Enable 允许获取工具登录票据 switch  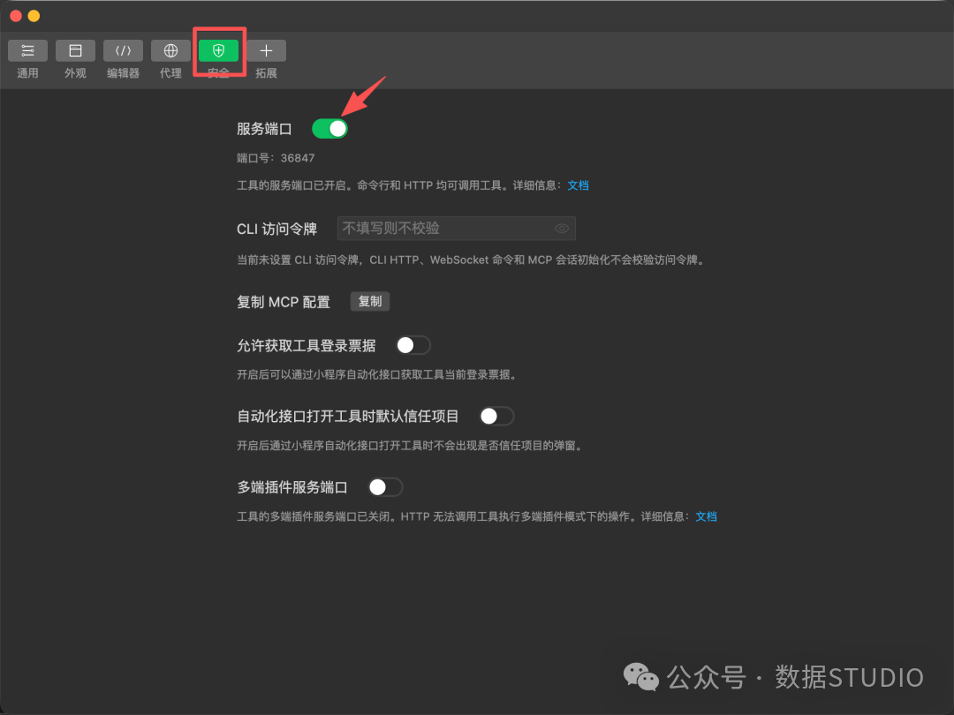tap(413, 345)
